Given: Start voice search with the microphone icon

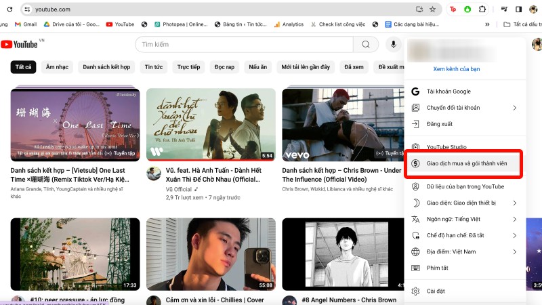Looking at the screenshot, I should click(x=394, y=44).
